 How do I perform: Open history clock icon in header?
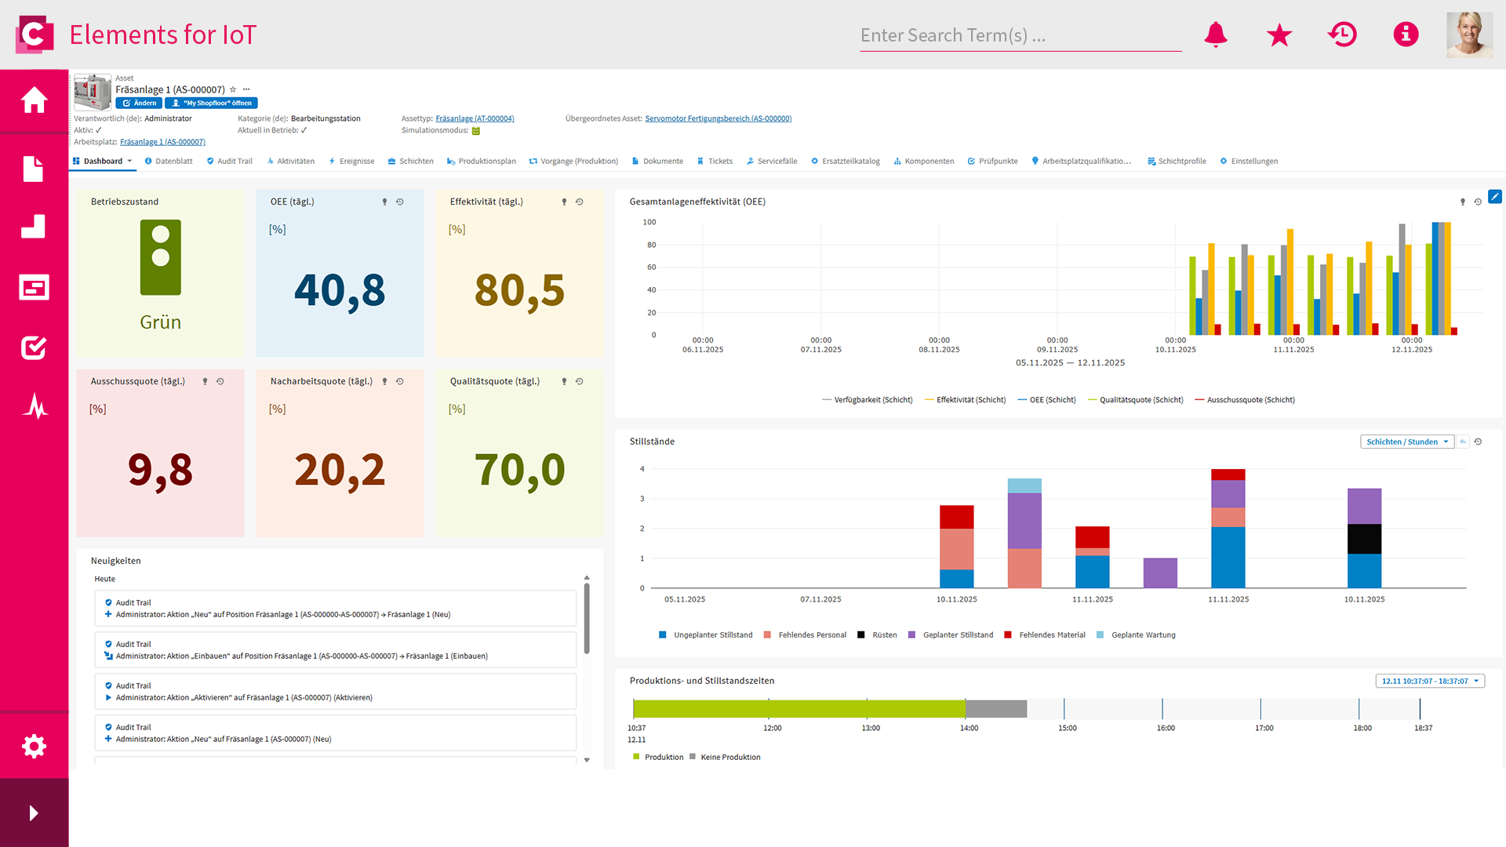(x=1342, y=35)
